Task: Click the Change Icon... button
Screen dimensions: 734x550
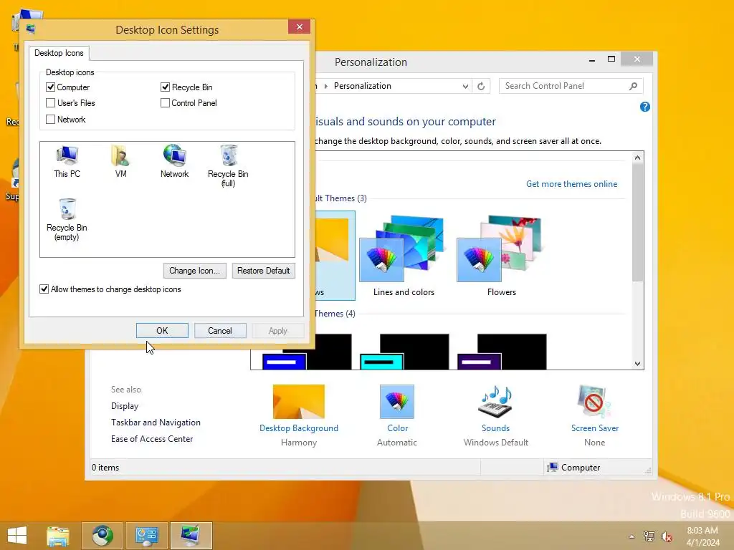Action: click(195, 271)
